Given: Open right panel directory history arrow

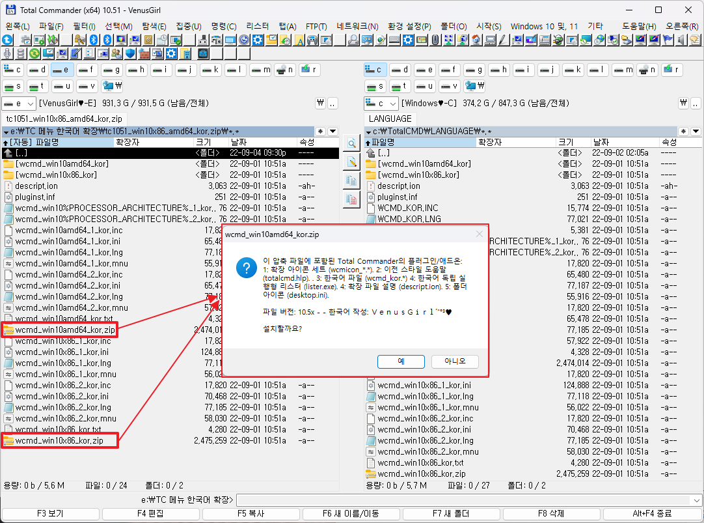Looking at the screenshot, I should click(x=696, y=132).
